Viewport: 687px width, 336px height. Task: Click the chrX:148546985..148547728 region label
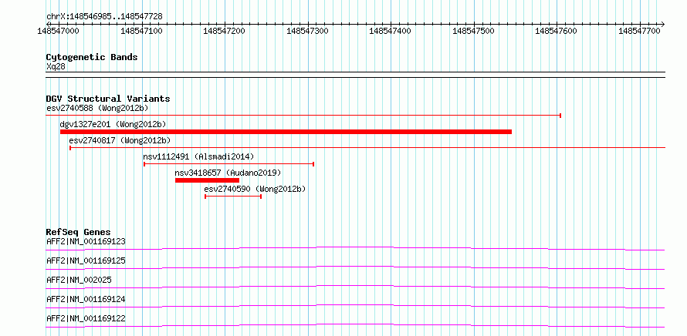[x=104, y=16]
